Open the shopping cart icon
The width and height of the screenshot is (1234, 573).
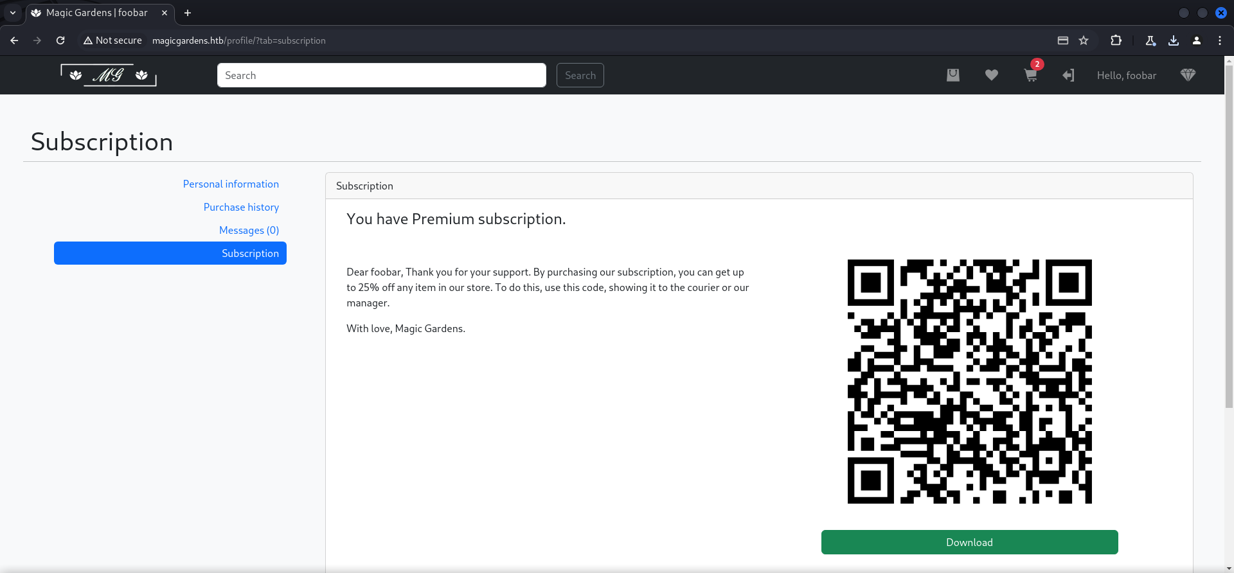click(x=1030, y=76)
